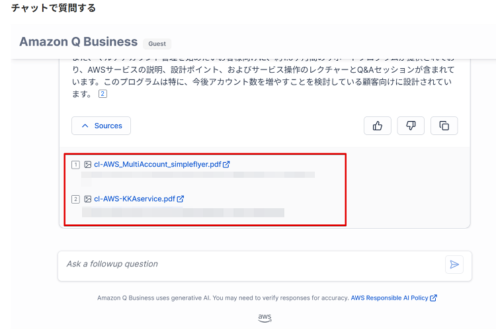Open cl-AWS-KKAservice.pdf source link
The image size is (496, 330).
pyautogui.click(x=134, y=198)
